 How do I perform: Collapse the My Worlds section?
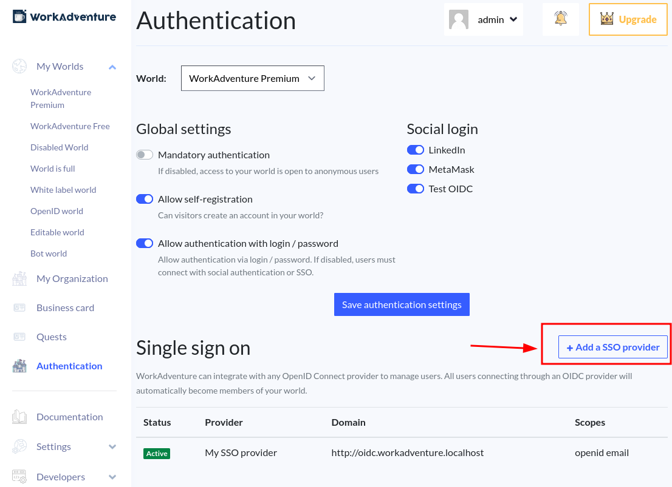tap(112, 67)
